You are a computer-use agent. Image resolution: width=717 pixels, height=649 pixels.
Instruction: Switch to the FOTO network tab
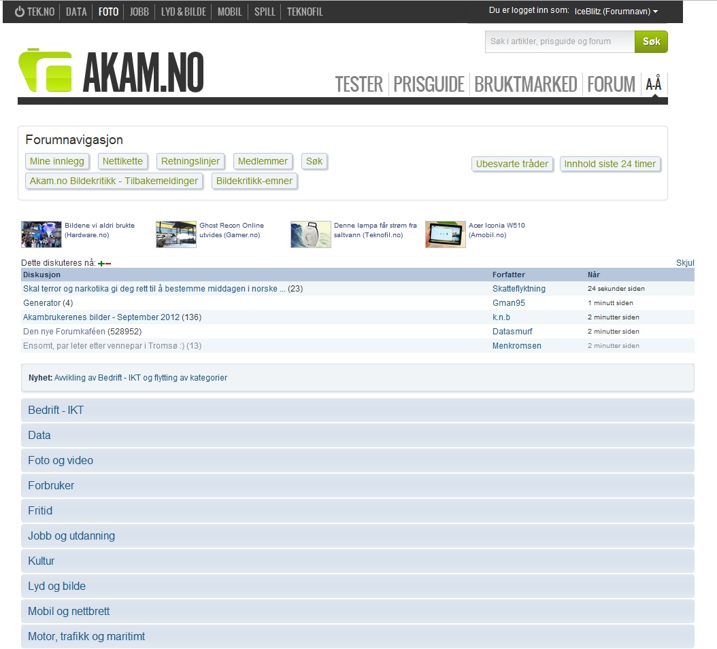[x=108, y=12]
